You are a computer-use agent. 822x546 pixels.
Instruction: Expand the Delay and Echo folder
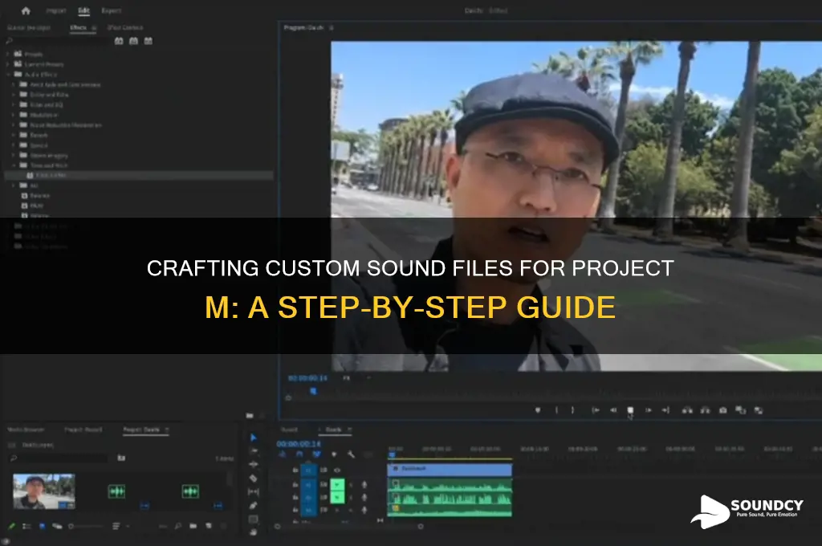tap(13, 95)
